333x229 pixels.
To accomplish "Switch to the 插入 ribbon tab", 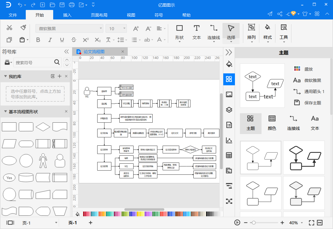I will [x=67, y=15].
